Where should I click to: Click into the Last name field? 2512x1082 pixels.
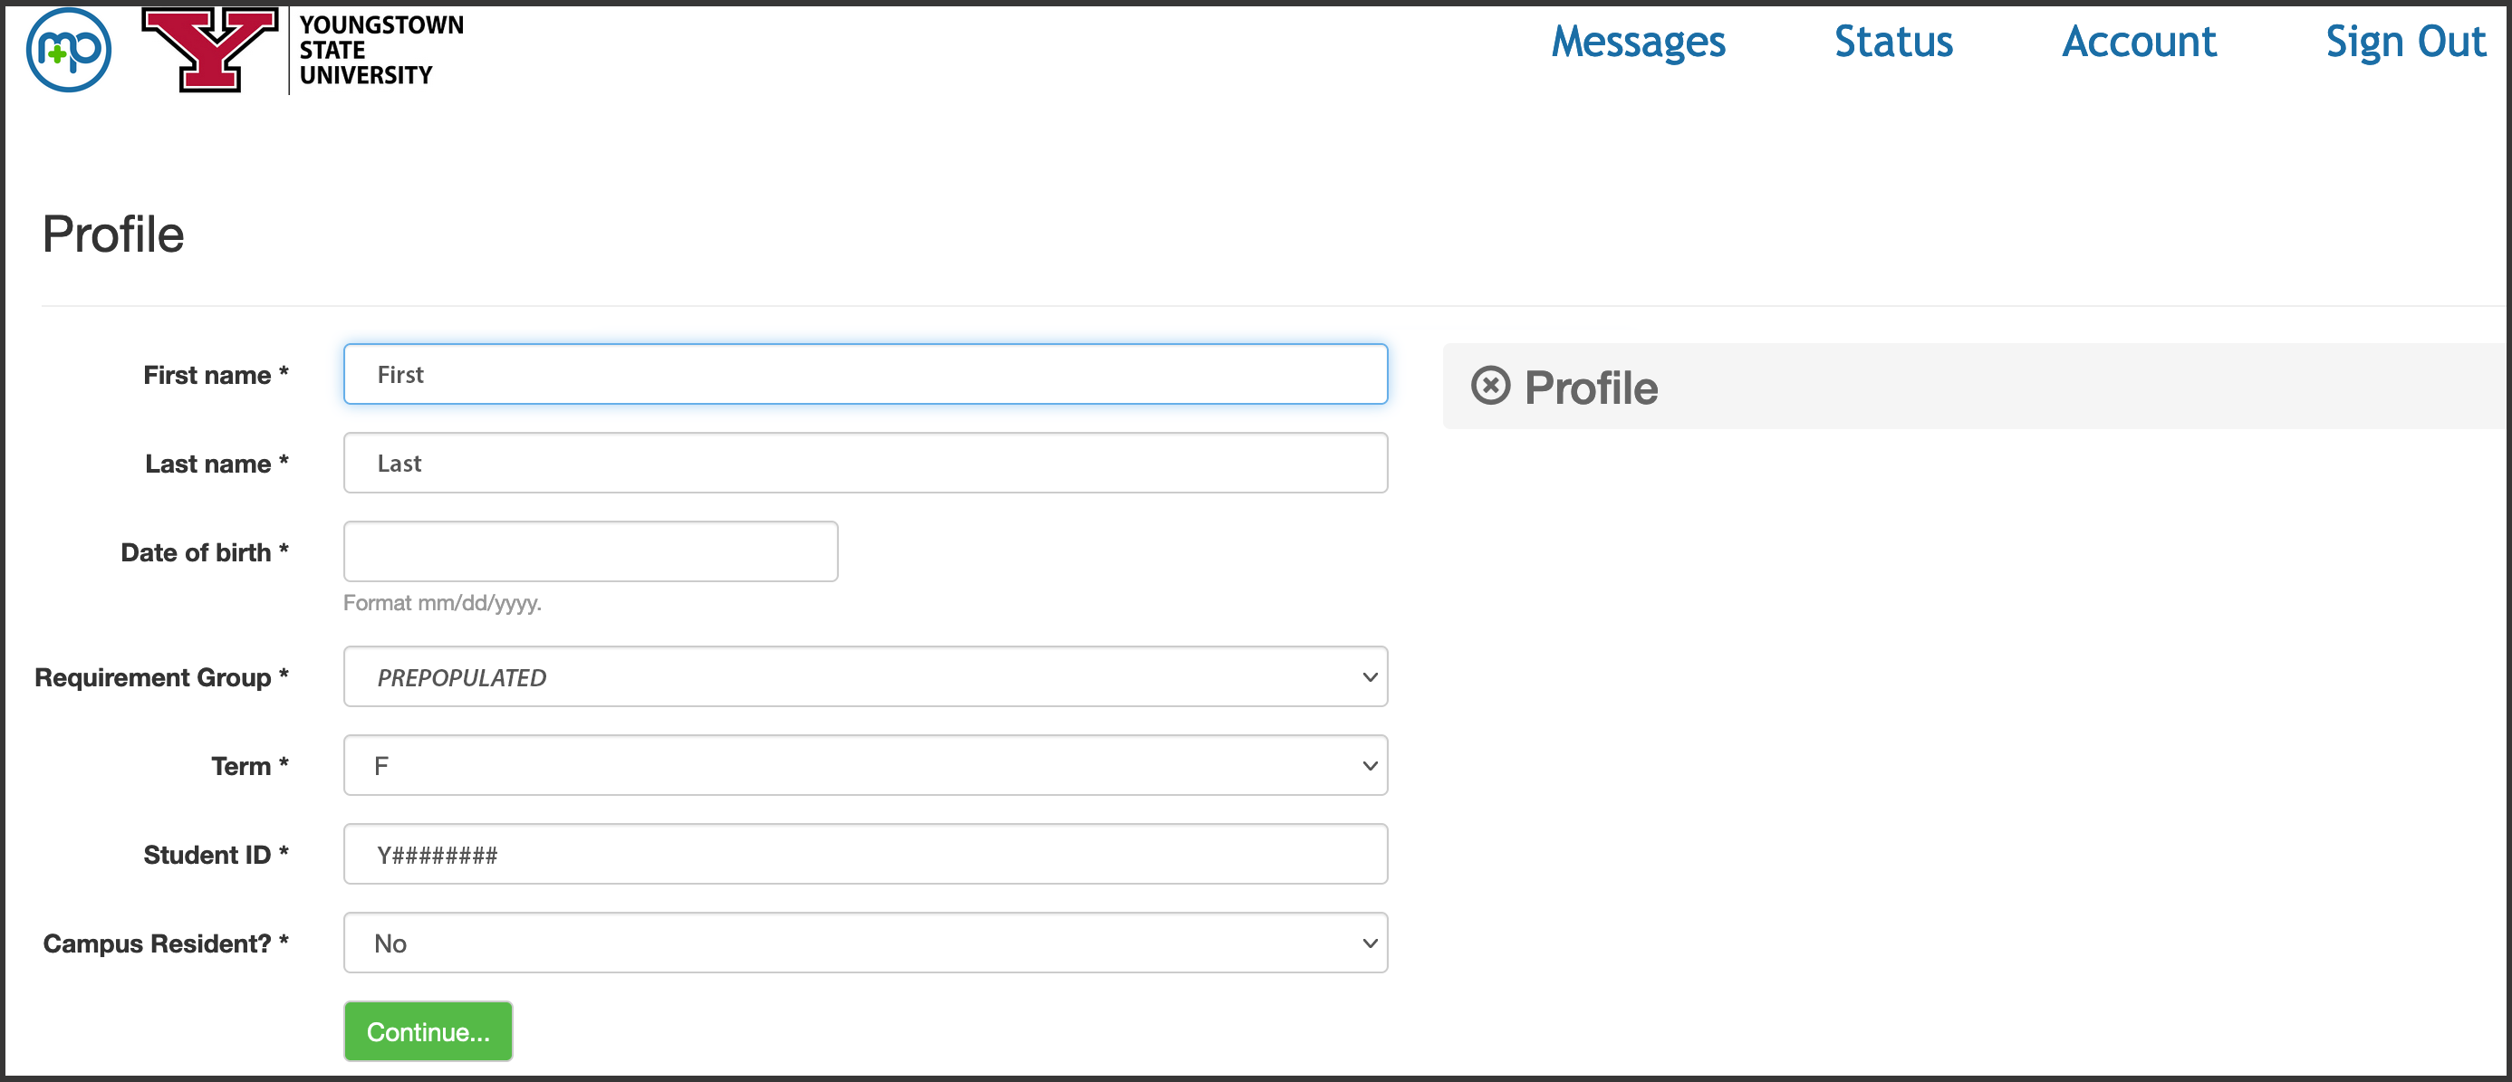(865, 463)
